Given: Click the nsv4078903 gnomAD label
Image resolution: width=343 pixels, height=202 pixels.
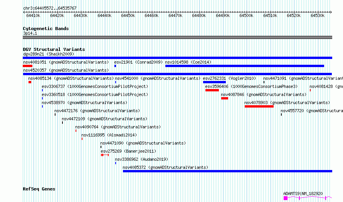Looking at the screenshot, I should (287, 103).
